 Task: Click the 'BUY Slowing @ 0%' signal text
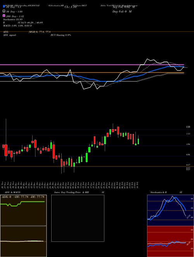(x=61, y=35)
